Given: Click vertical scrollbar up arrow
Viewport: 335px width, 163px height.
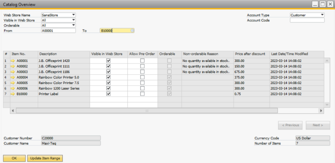Looking at the screenshot, I should click(x=327, y=61).
